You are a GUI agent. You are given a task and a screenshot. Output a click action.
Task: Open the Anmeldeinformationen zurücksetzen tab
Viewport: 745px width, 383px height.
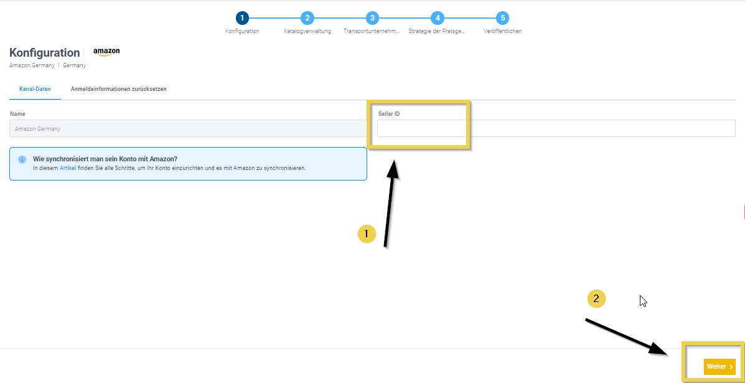coord(118,89)
